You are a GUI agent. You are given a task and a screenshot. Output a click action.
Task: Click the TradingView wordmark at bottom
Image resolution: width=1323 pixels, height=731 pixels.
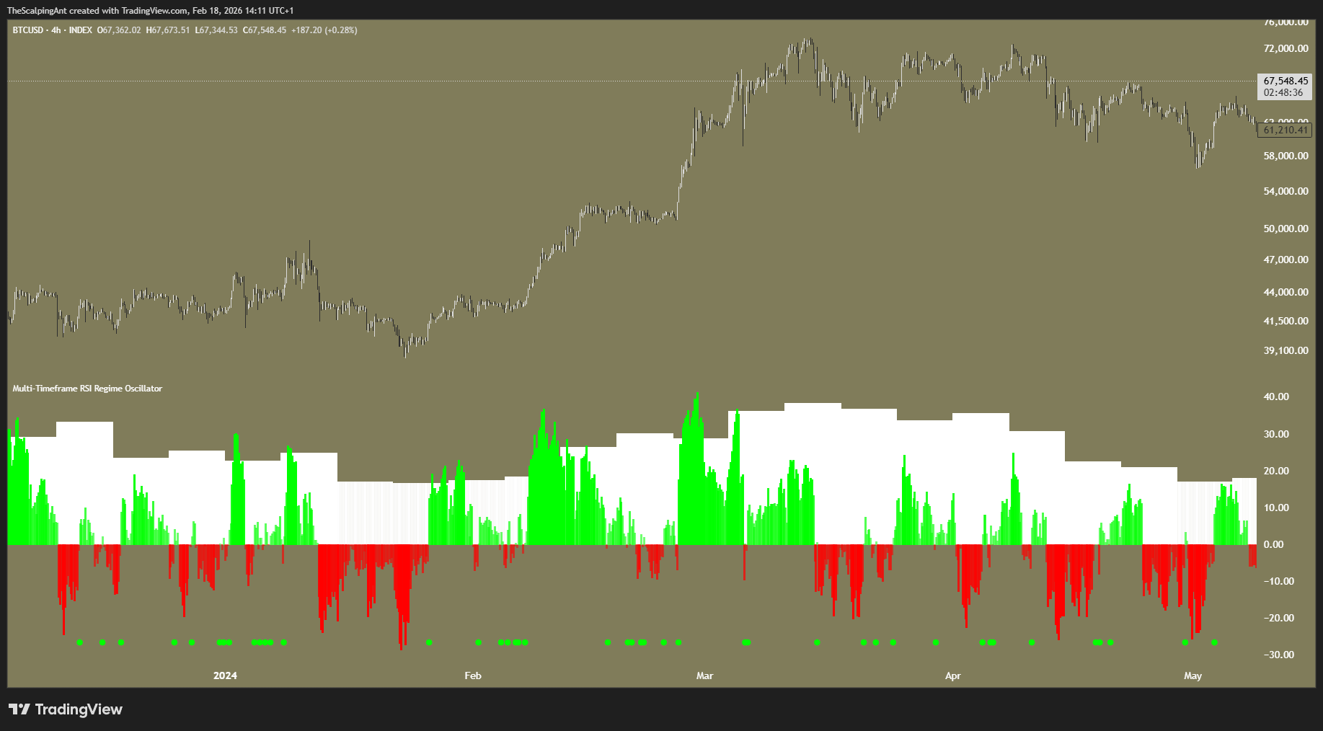(x=79, y=709)
